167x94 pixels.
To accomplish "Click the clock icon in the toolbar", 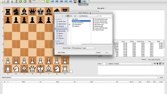I will click(29, 1).
